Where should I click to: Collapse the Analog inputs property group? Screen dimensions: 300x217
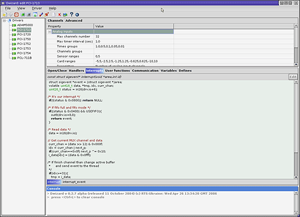[x=49, y=32]
